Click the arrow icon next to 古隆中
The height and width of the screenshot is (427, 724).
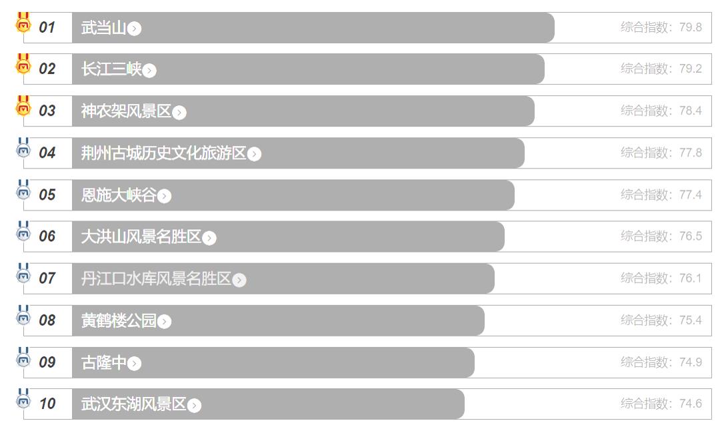[x=134, y=363]
